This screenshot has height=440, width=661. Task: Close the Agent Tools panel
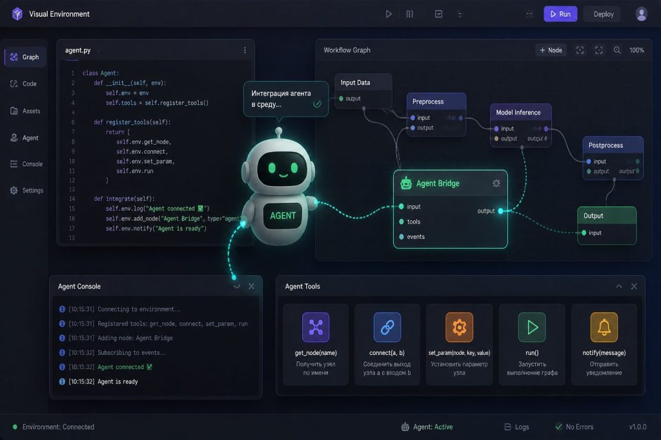634,287
